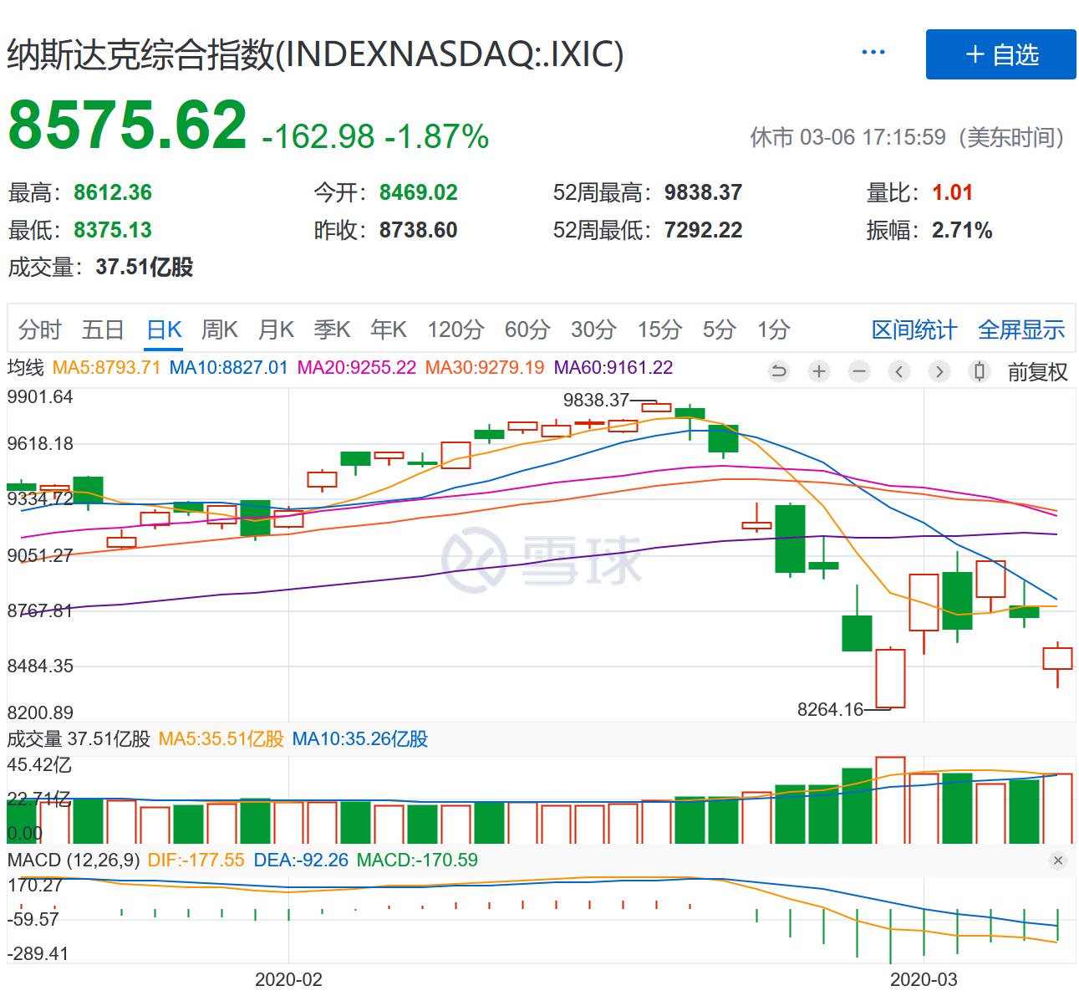Select the 季K chart tab
This screenshot has height=1001, width=1079.
[x=332, y=329]
